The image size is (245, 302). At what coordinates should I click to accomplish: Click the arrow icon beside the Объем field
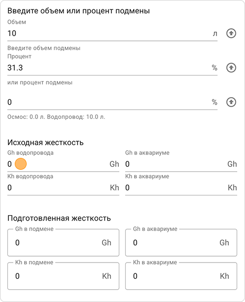tap(231, 34)
